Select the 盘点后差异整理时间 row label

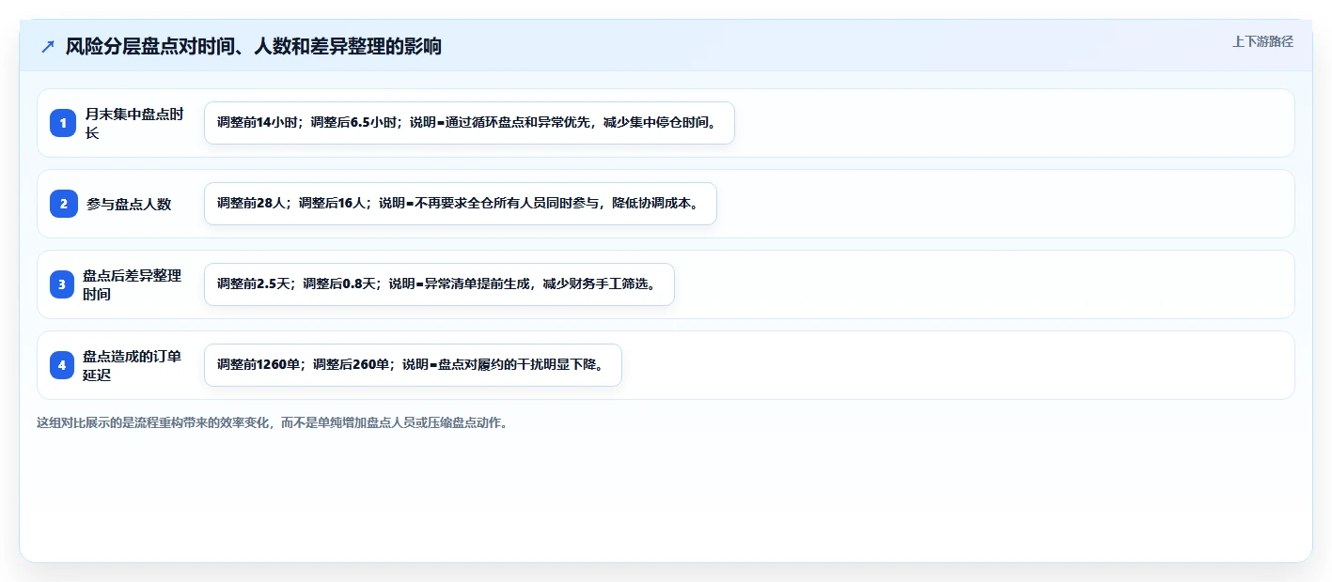point(133,284)
